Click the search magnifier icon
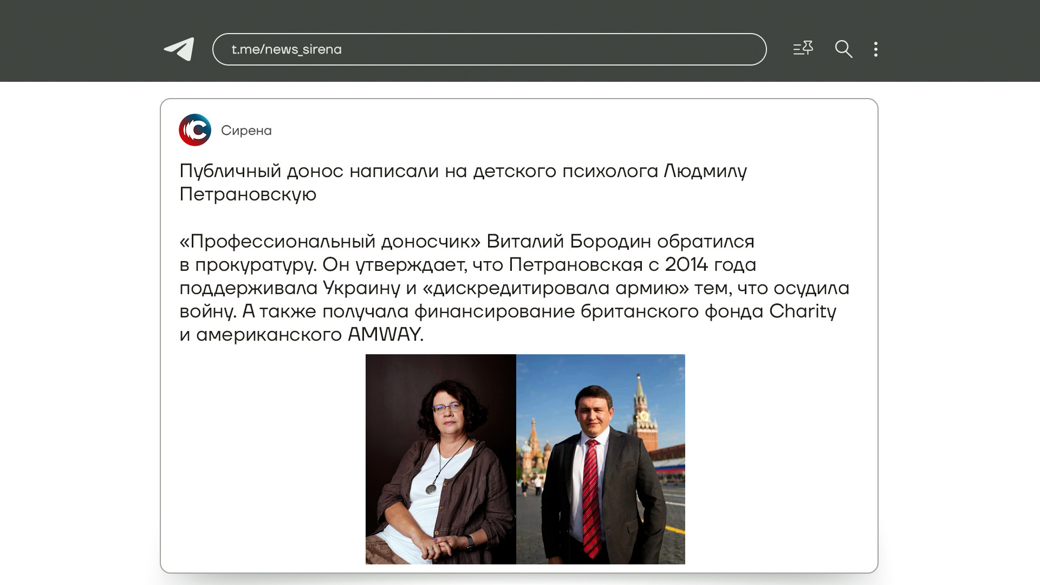 pyautogui.click(x=843, y=49)
